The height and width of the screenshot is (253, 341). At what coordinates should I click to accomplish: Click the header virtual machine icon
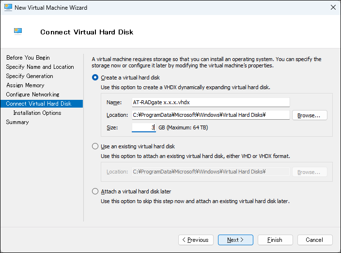pos(18,32)
